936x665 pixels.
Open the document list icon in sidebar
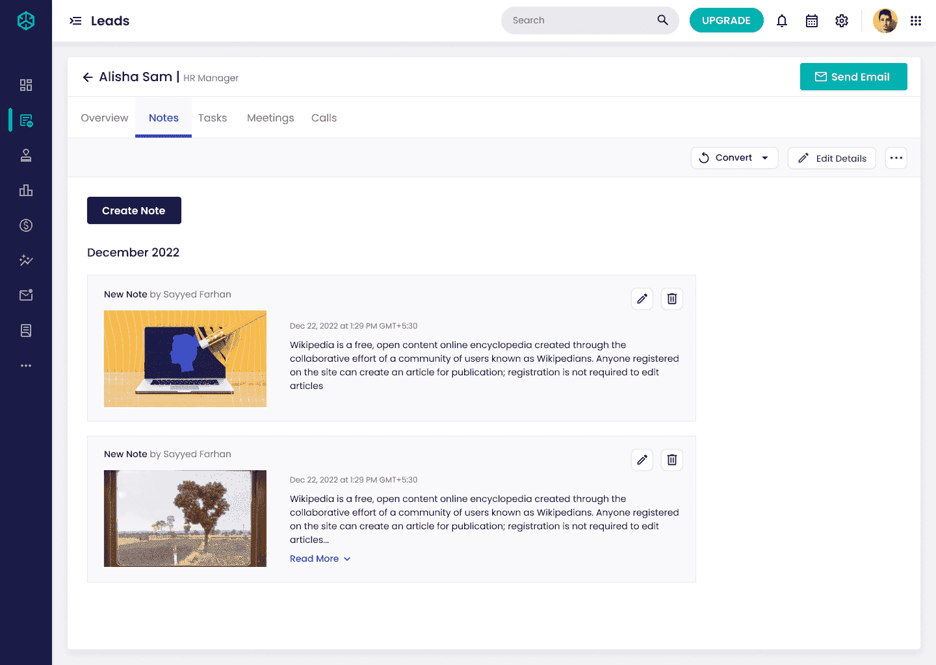[x=26, y=331]
